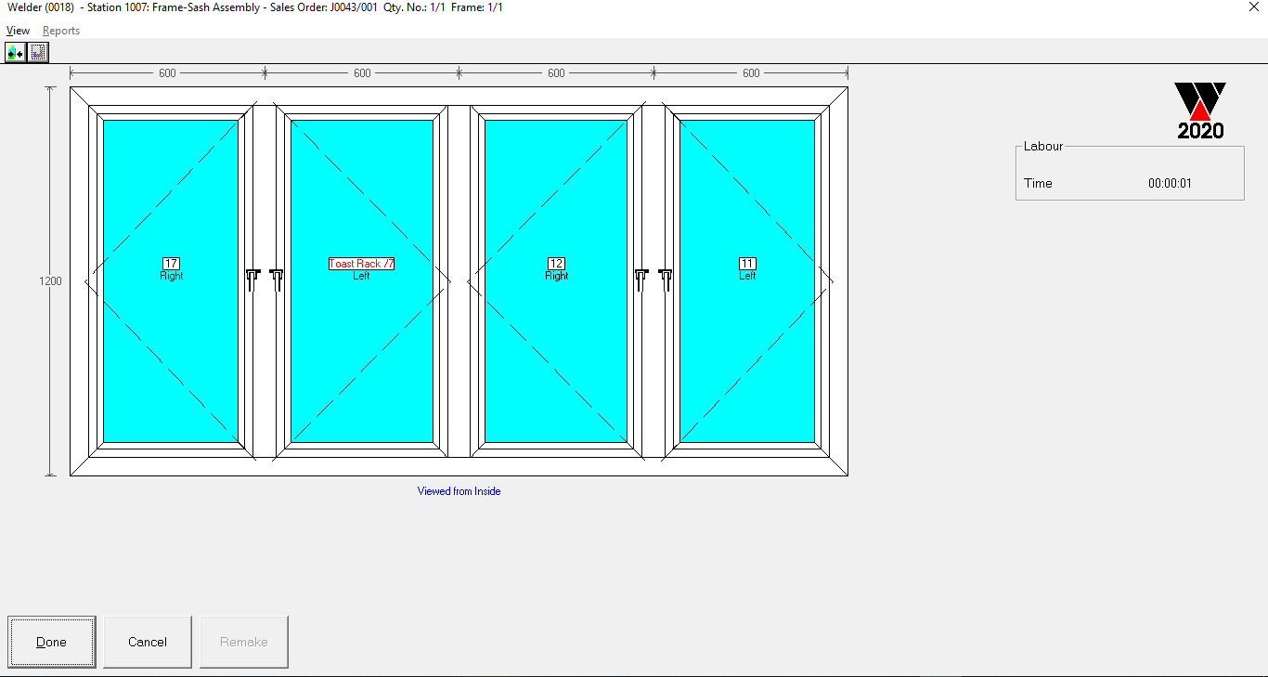Click the first toolbar icon with opposing arrows
Screen dimensions: 1268x677
pyautogui.click(x=15, y=53)
